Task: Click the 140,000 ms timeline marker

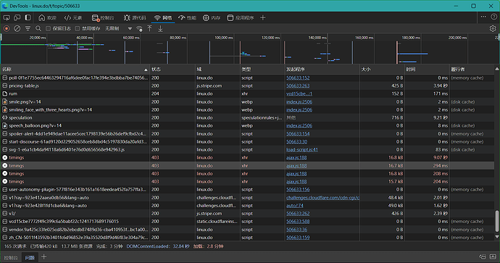Action: 317,38
